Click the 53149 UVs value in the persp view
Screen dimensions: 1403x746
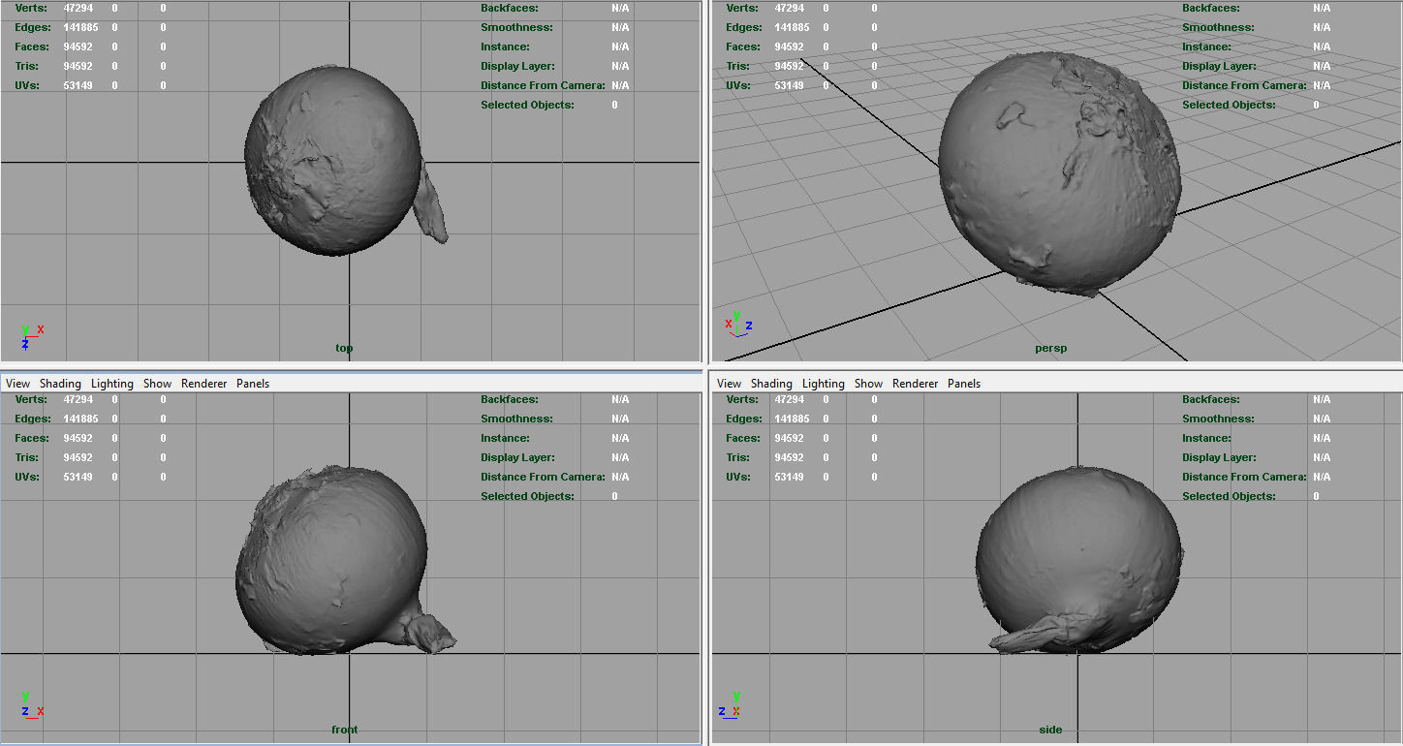pos(789,85)
